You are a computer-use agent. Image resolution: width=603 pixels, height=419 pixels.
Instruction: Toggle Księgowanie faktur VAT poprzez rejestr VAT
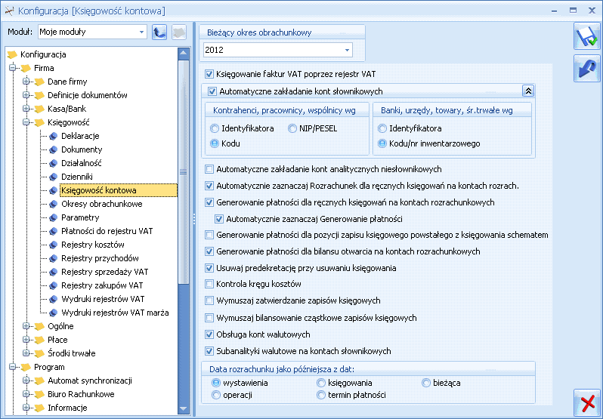pyautogui.click(x=209, y=74)
